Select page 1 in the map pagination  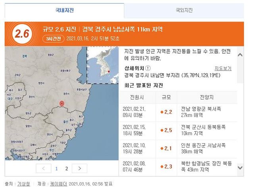click(x=56, y=168)
